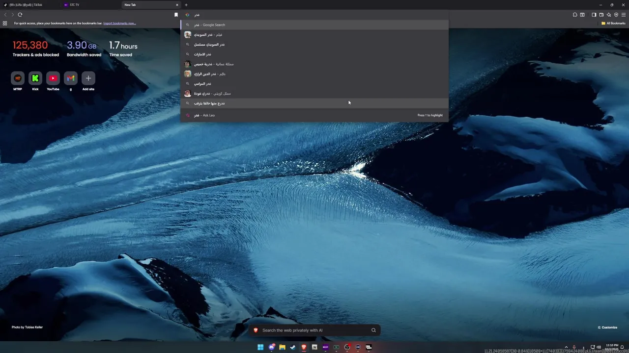Click the Trackers & ads blocked stat 125,380
629x353 pixels.
pyautogui.click(x=35, y=49)
